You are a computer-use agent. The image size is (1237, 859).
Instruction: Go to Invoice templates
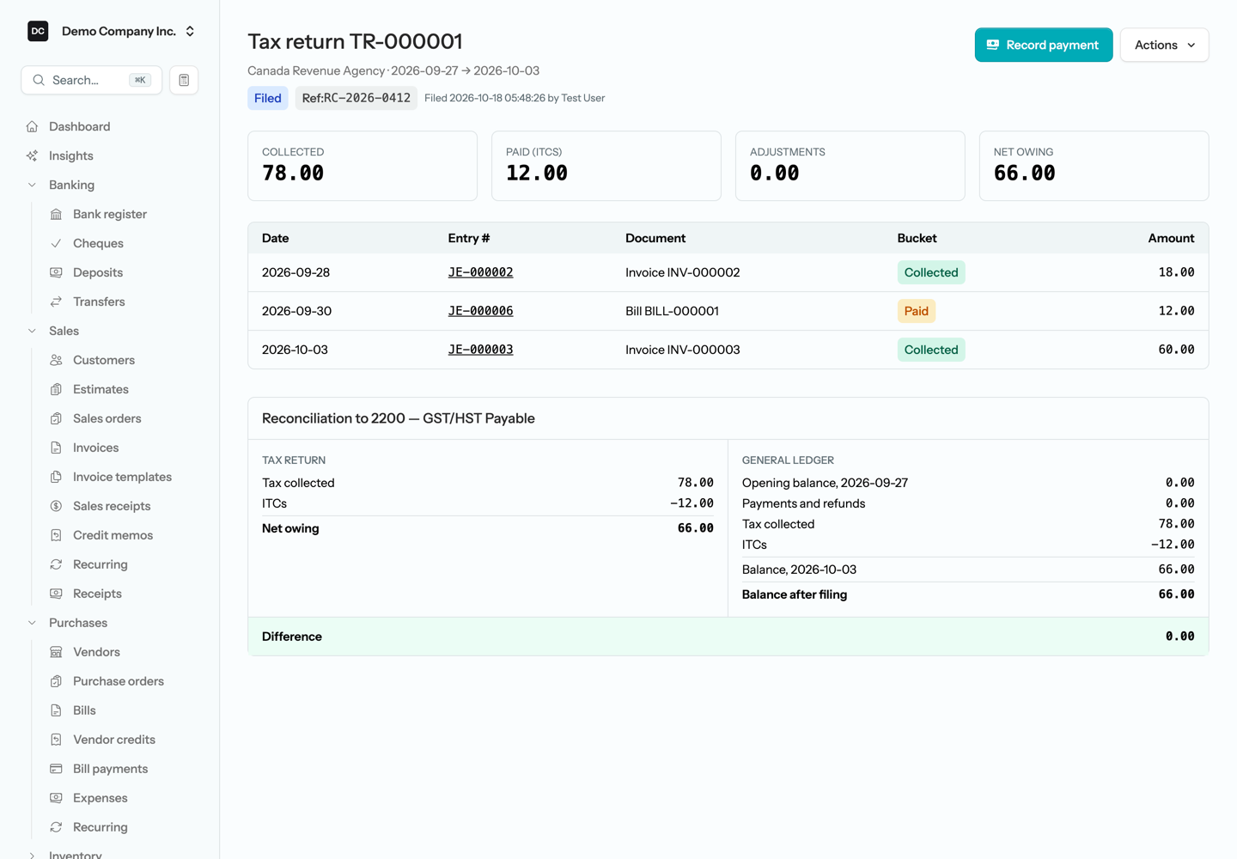(x=122, y=477)
